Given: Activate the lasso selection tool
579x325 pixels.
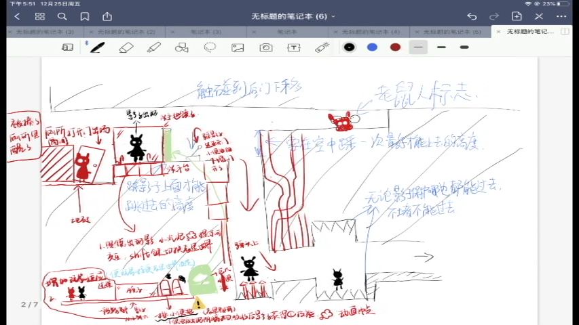Looking at the screenshot, I should point(210,47).
